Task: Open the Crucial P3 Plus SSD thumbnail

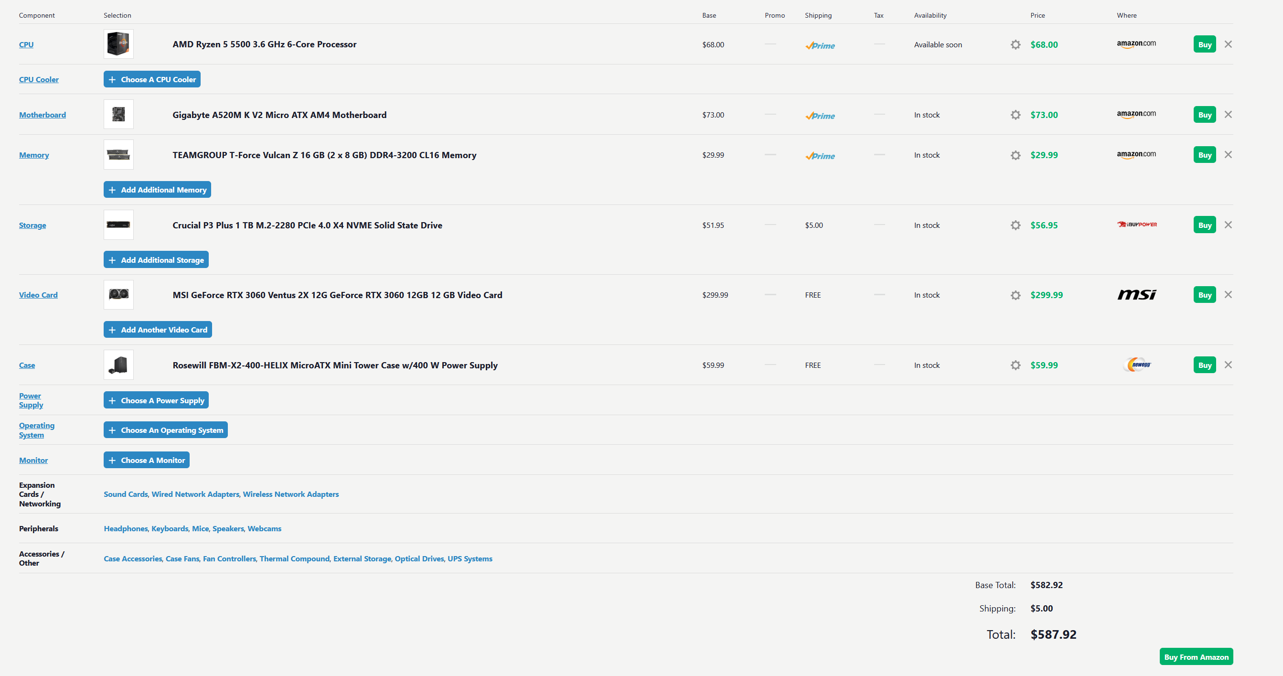Action: coord(118,225)
